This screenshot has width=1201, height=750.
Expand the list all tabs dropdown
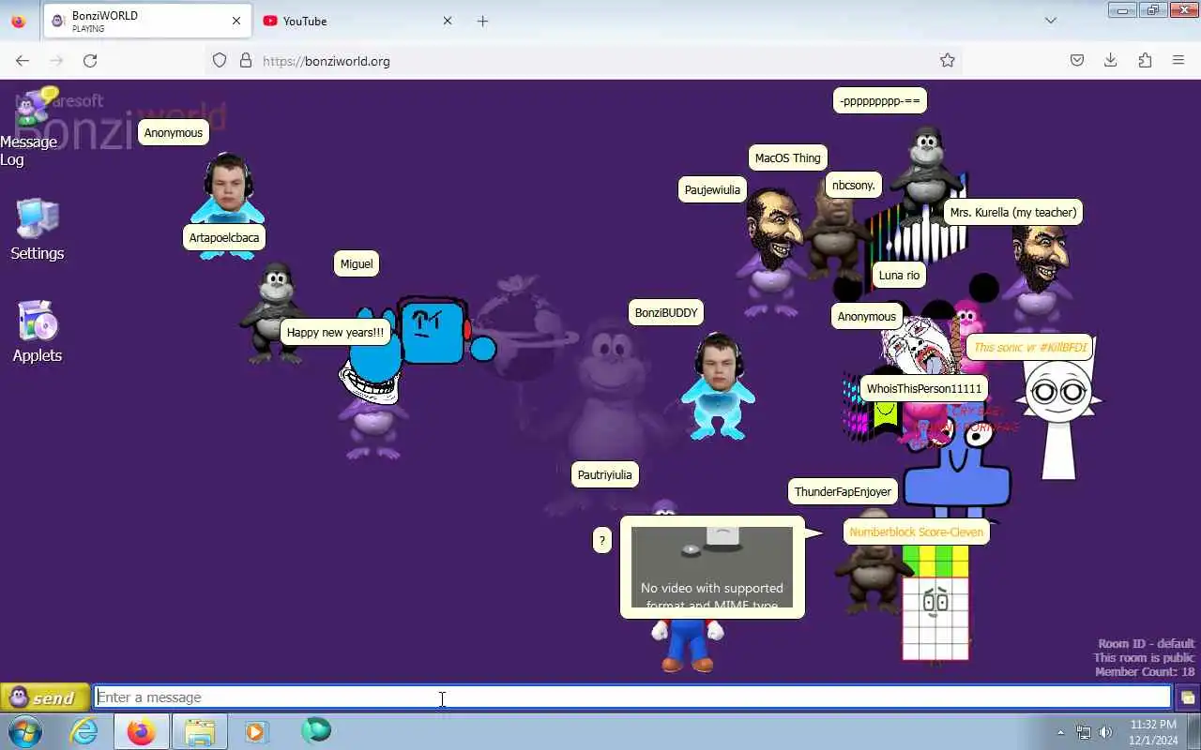[1051, 21]
